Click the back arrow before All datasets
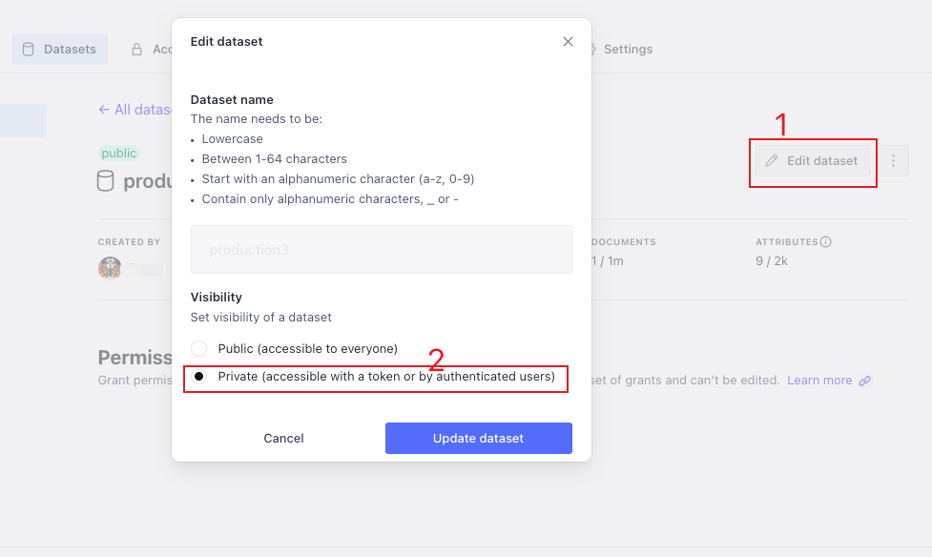This screenshot has height=557, width=932. click(x=104, y=110)
